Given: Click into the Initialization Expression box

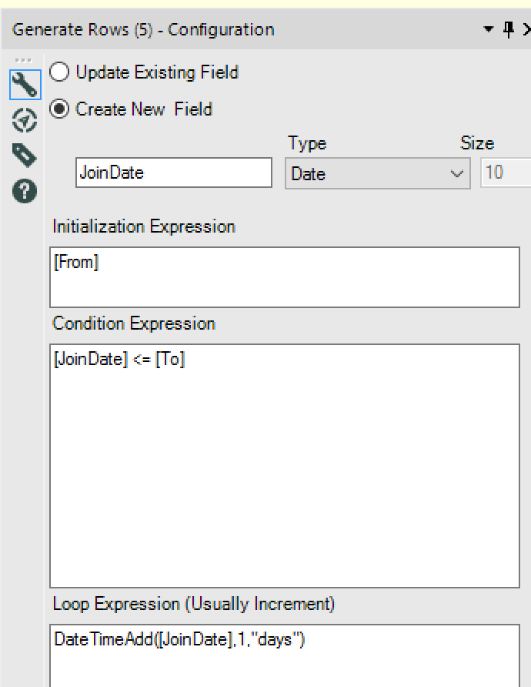Looking at the screenshot, I should tap(285, 277).
